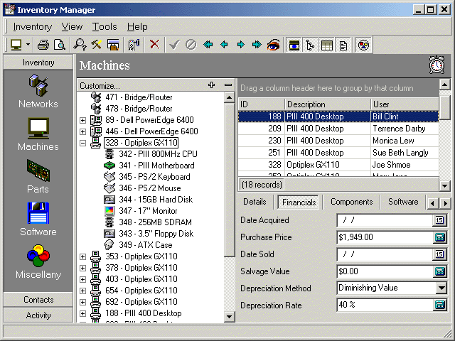
Task: Click the eye icon in the toolbar
Action: 273,45
